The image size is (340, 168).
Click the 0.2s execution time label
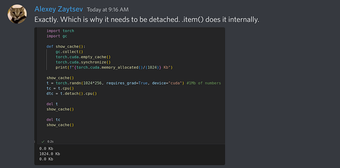coord(51,142)
